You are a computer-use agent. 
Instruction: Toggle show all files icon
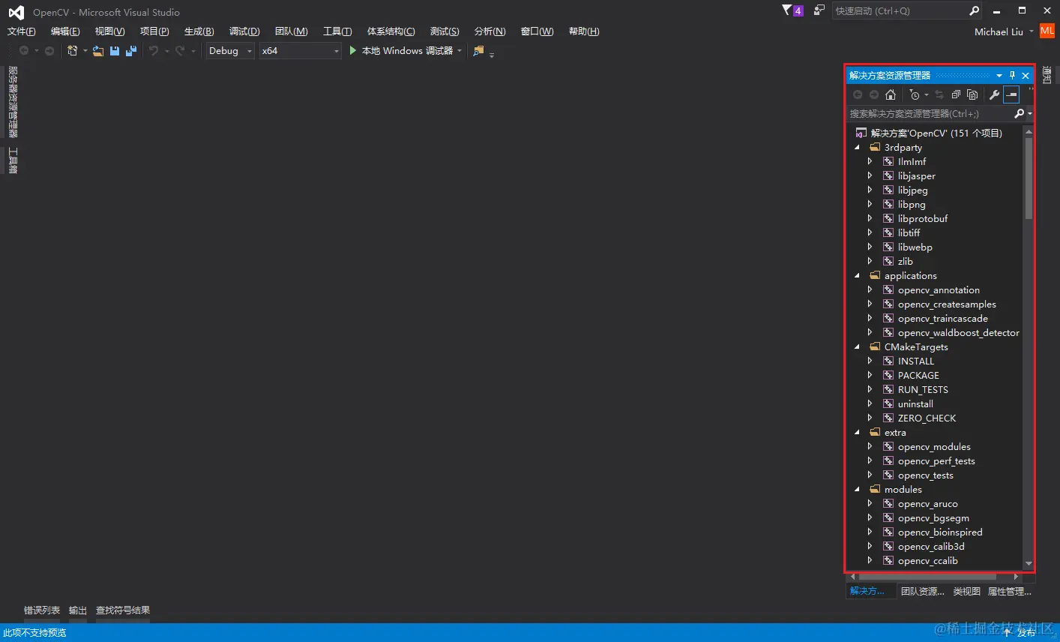(972, 94)
